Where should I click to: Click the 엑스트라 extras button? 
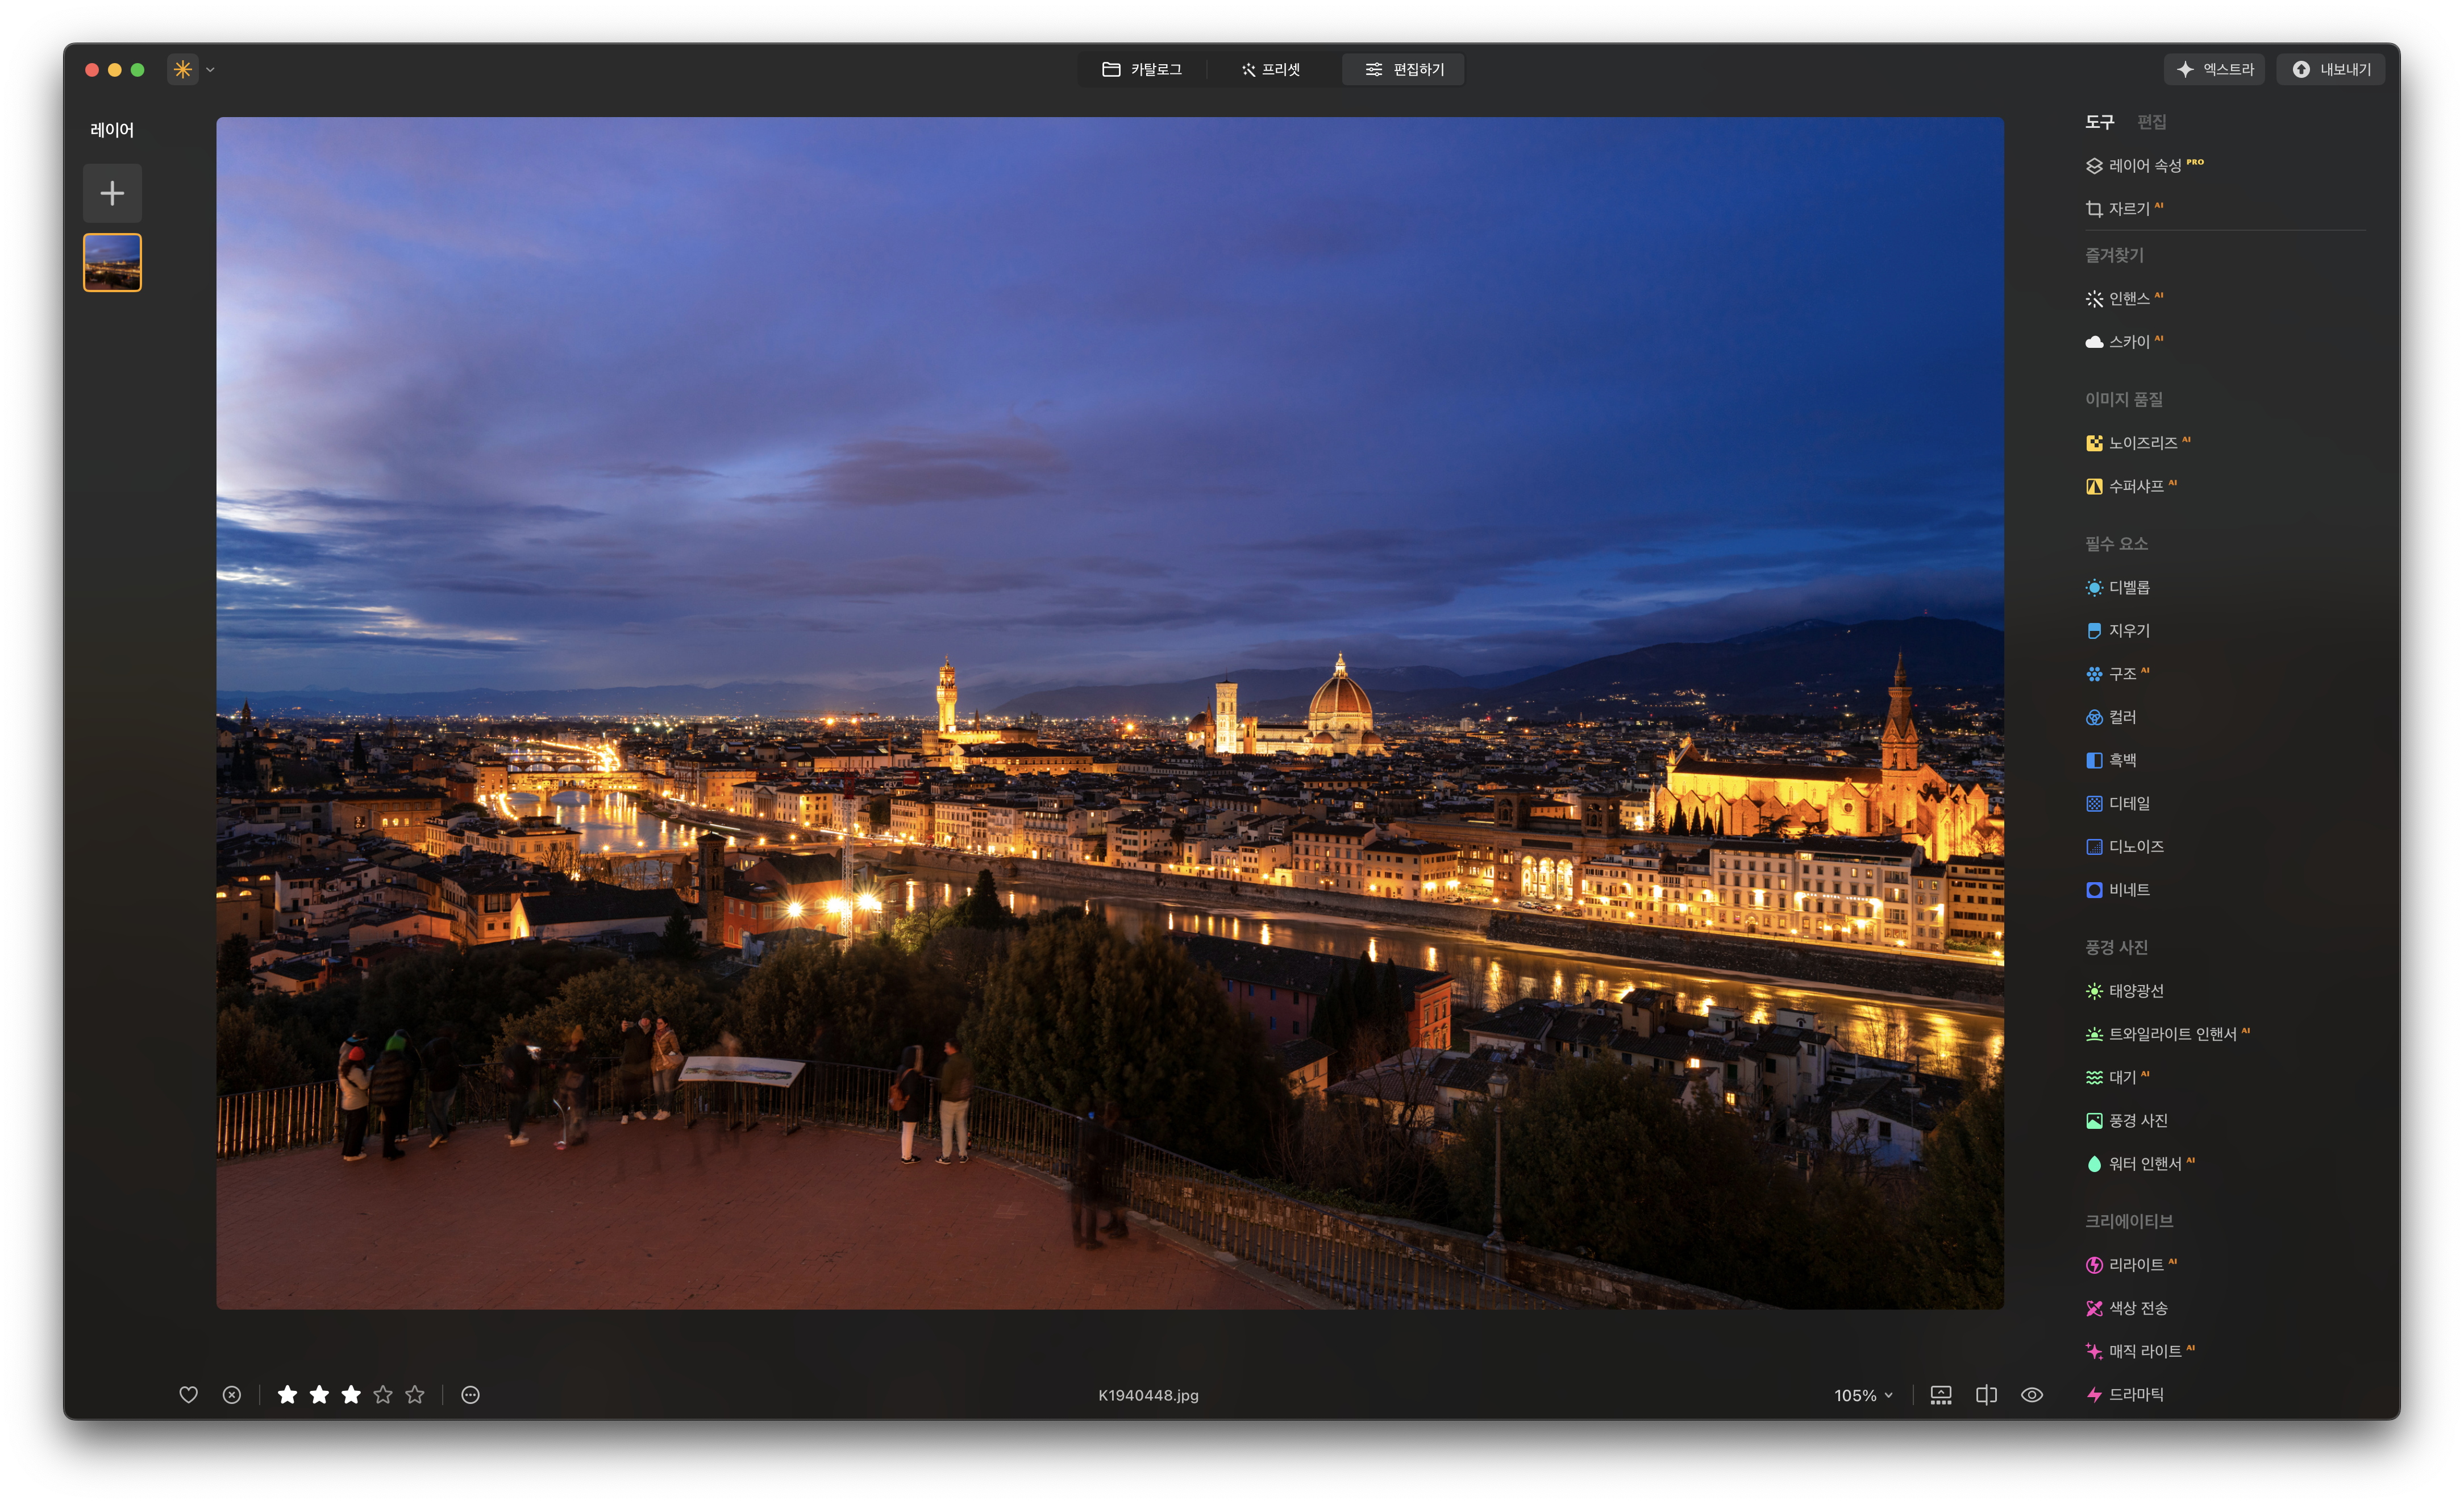tap(2214, 70)
